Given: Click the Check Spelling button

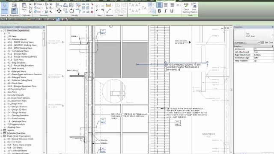Looking at the screenshot, I should [186, 8].
